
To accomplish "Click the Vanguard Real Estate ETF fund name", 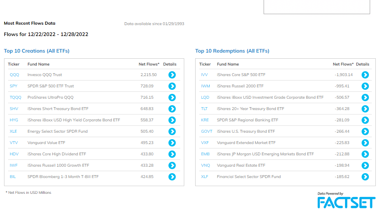I will pyautogui.click(x=241, y=165).
